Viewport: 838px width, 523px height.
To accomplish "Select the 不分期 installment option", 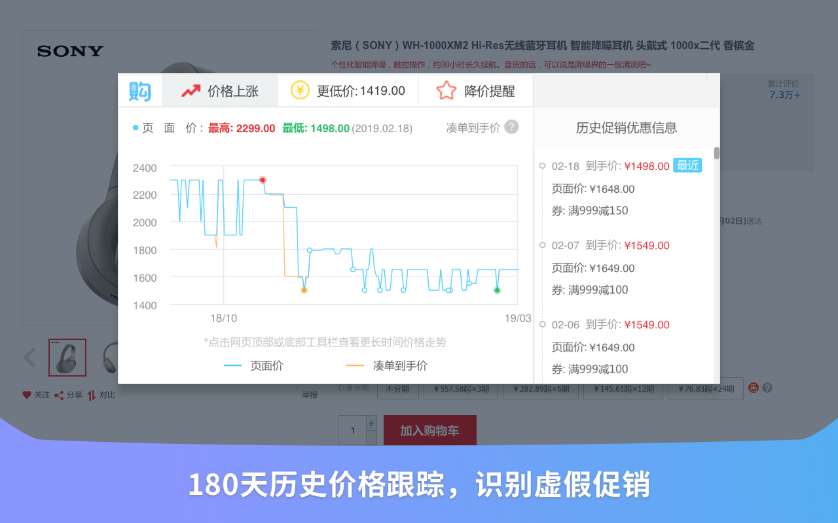I will 398,388.
